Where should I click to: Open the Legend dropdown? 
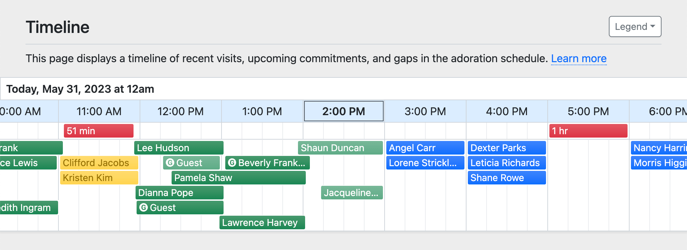click(635, 26)
